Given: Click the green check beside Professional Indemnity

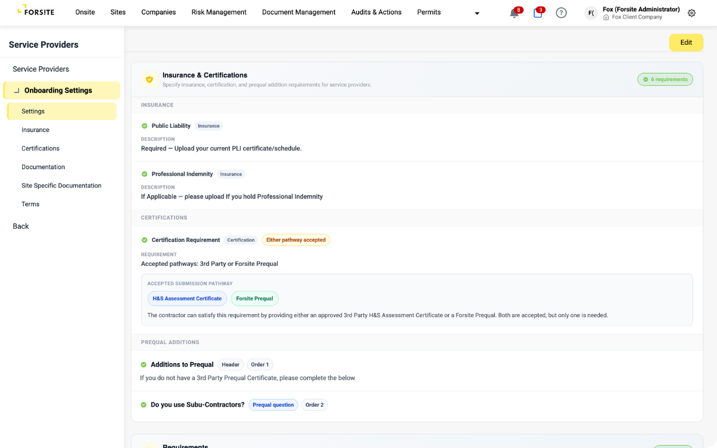Looking at the screenshot, I should pyautogui.click(x=144, y=174).
